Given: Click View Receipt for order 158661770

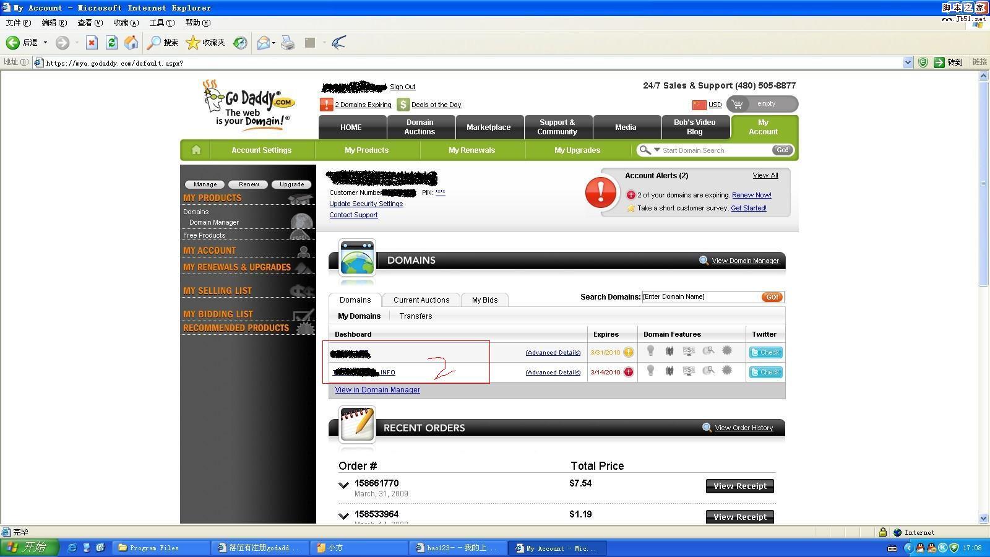Looking at the screenshot, I should click(739, 486).
